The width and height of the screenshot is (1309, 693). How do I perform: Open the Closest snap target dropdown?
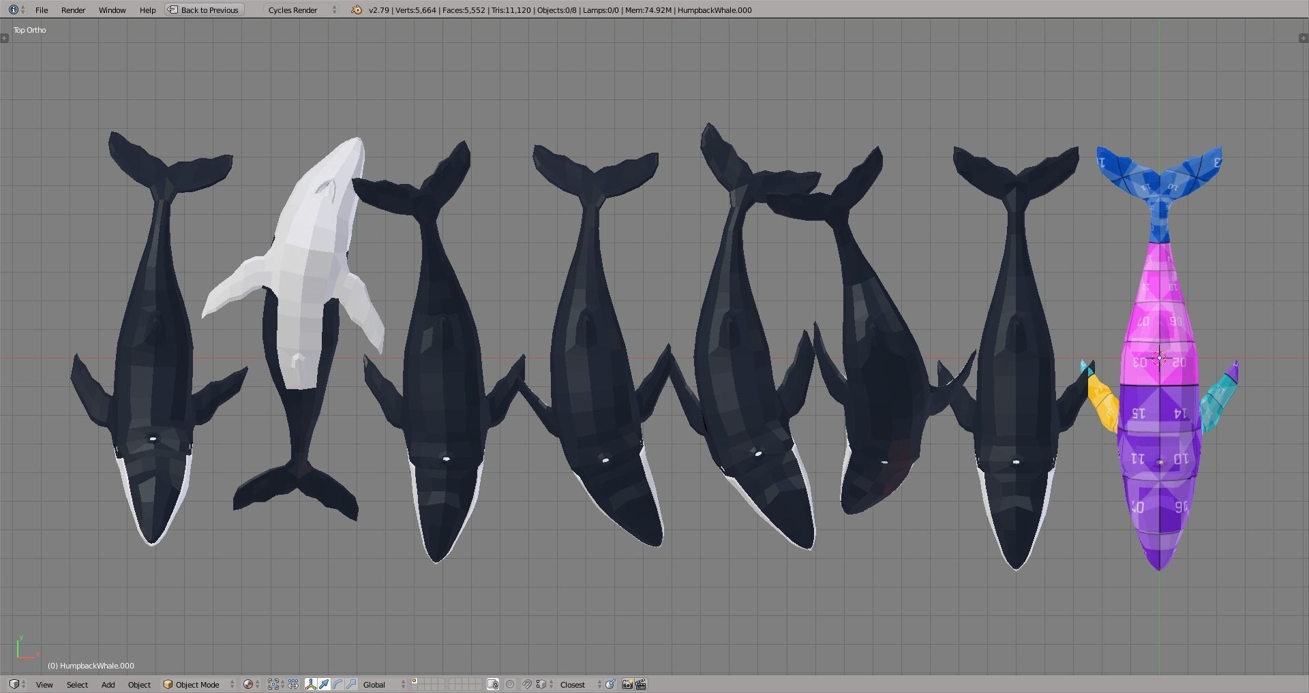point(580,684)
